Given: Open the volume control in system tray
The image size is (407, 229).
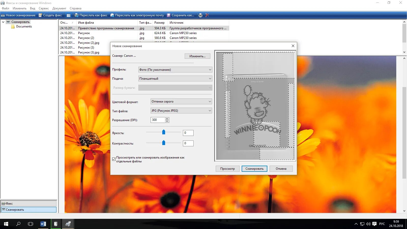Looking at the screenshot, I should [368, 224].
